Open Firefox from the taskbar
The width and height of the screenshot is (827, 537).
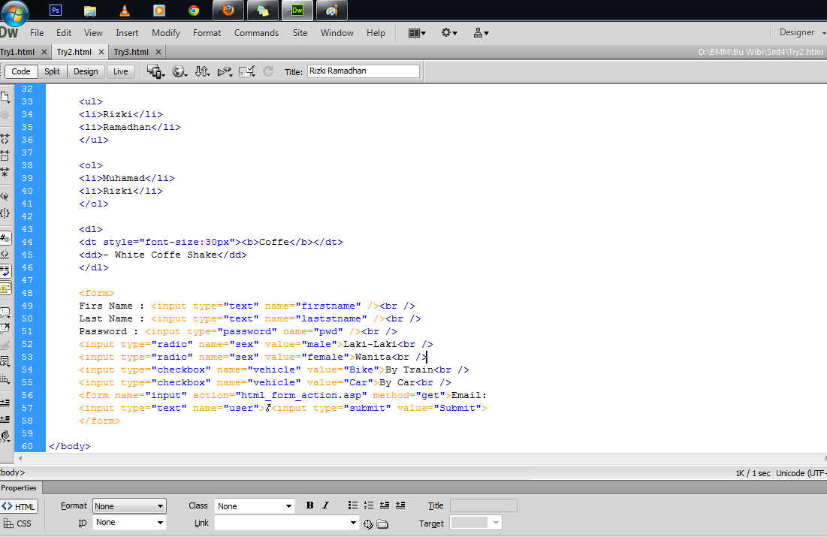tap(228, 10)
